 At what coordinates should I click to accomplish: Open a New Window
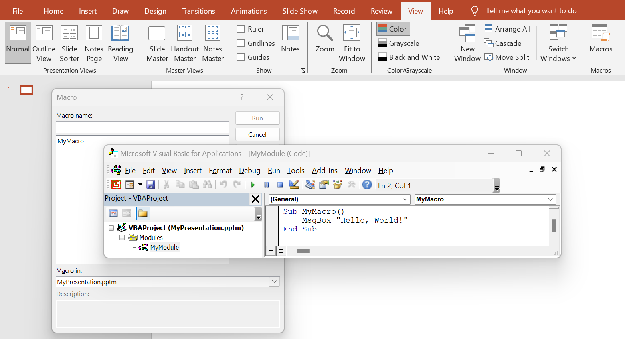pyautogui.click(x=467, y=43)
